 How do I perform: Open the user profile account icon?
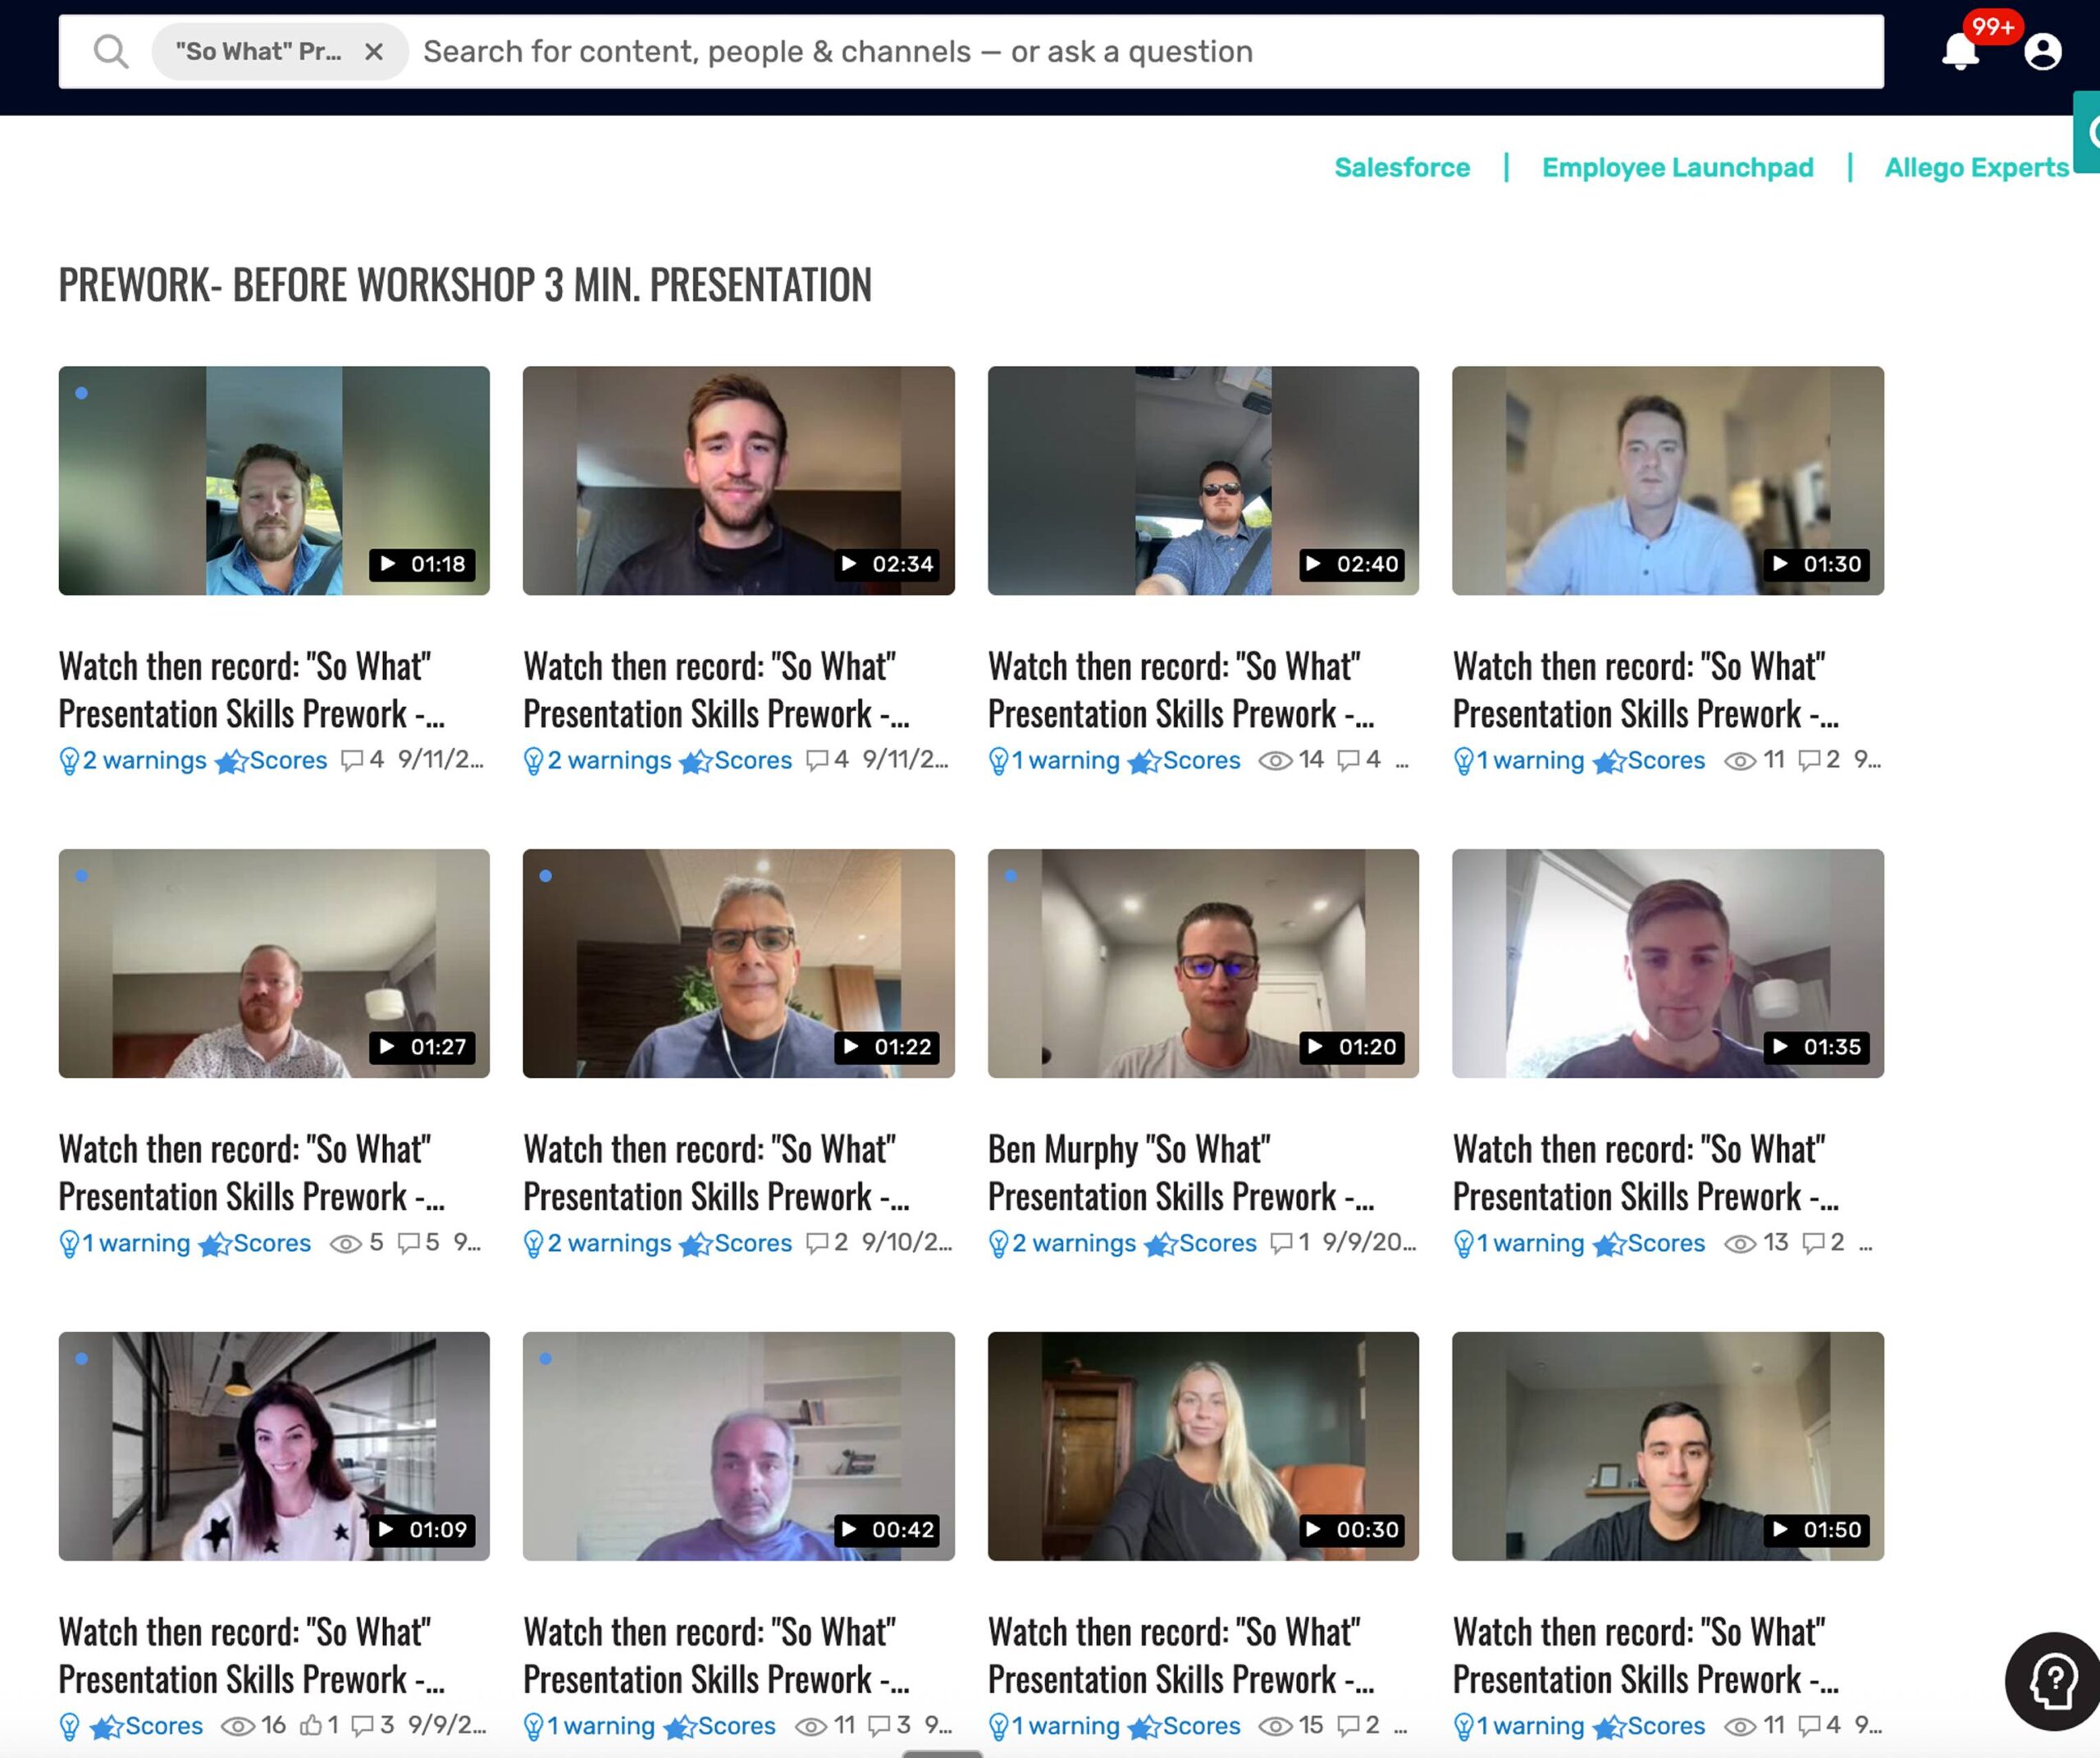[2042, 51]
